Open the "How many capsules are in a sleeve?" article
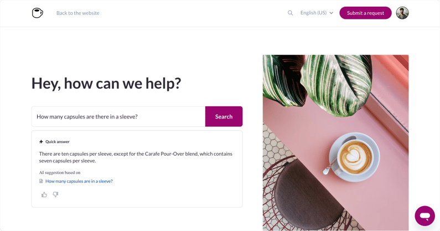This screenshot has width=440, height=231. coord(79,181)
